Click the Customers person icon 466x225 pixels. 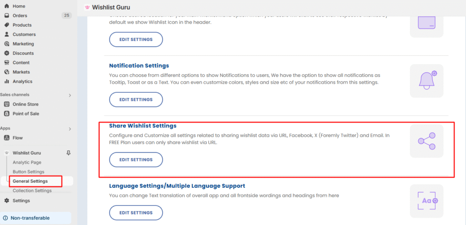[7, 35]
